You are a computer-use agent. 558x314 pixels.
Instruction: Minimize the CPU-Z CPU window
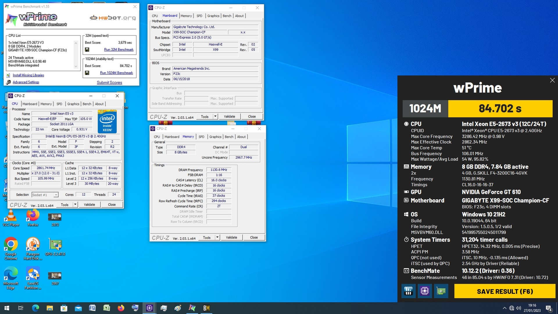coord(91,96)
